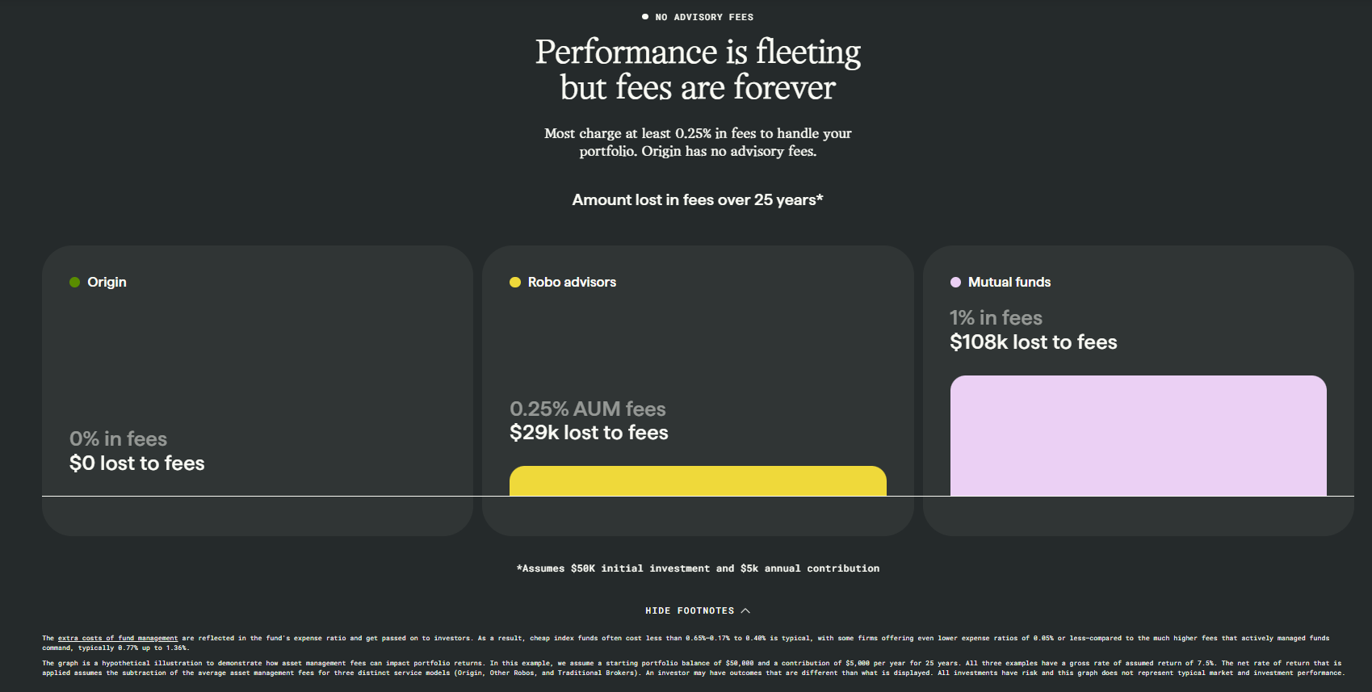Click the Origin card label

pyautogui.click(x=107, y=282)
